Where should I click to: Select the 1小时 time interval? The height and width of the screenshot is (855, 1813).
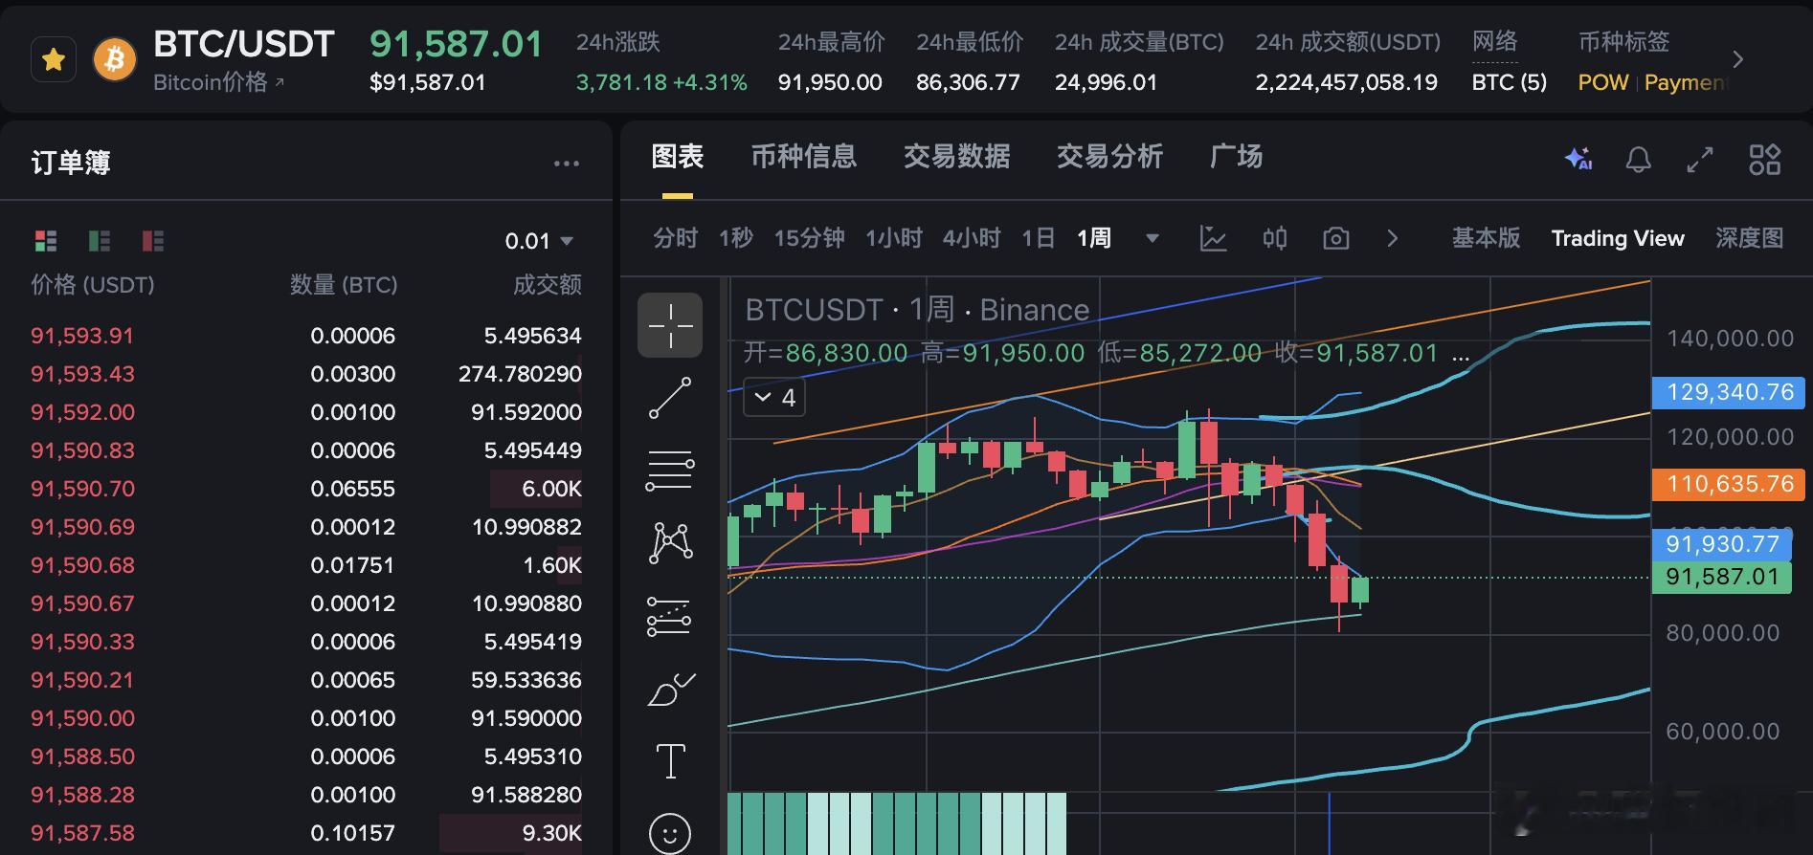[894, 238]
